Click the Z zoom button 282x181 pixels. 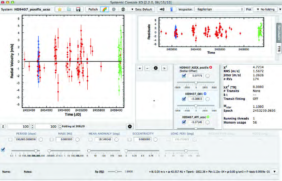coord(3,126)
